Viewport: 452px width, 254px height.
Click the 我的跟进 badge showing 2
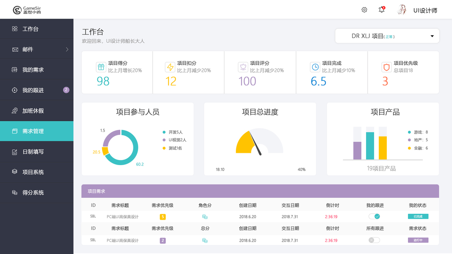66,90
